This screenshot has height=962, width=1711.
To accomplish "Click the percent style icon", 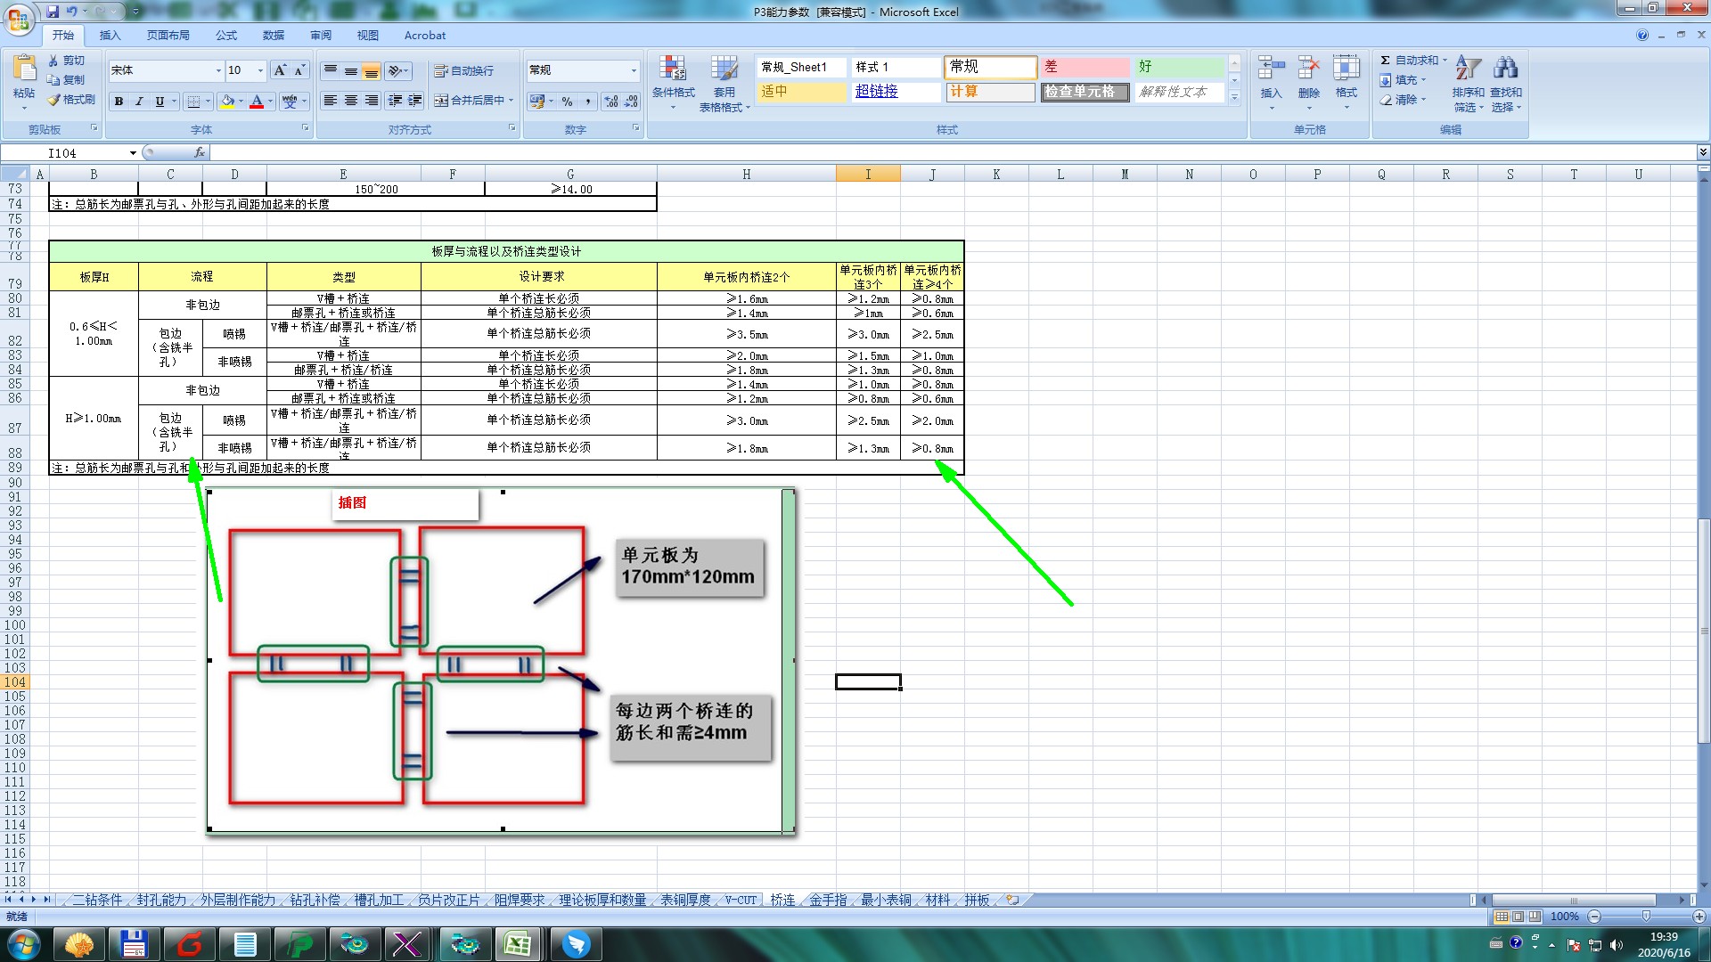I will coord(567,102).
